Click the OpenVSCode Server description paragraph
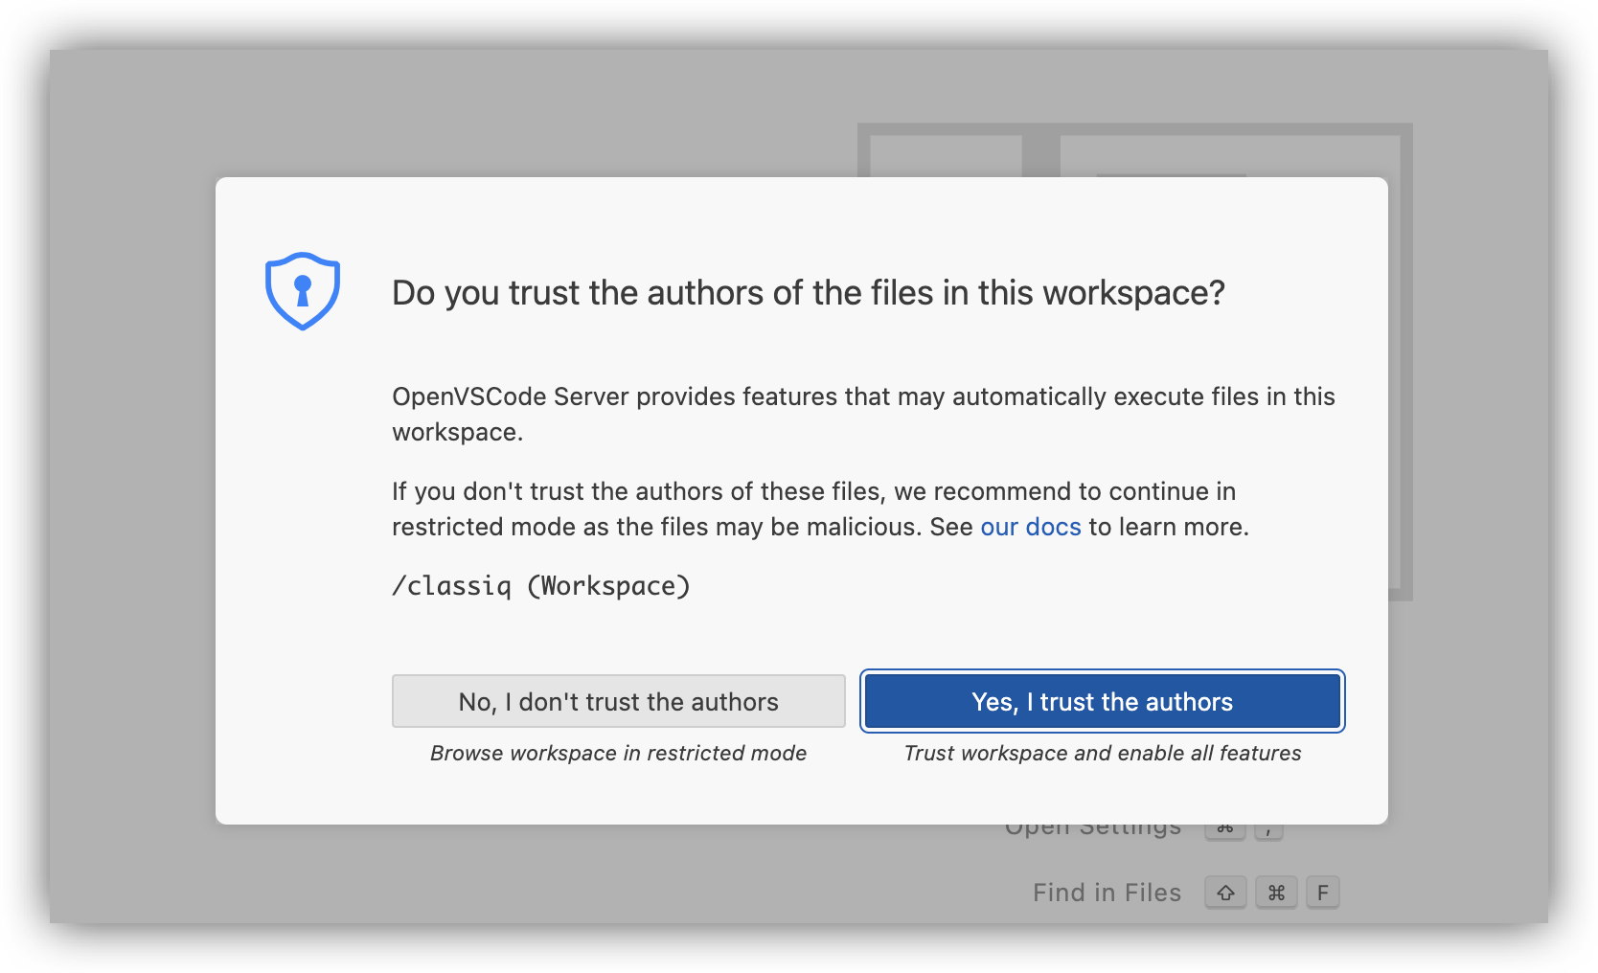The image size is (1598, 973). pyautogui.click(x=862, y=414)
